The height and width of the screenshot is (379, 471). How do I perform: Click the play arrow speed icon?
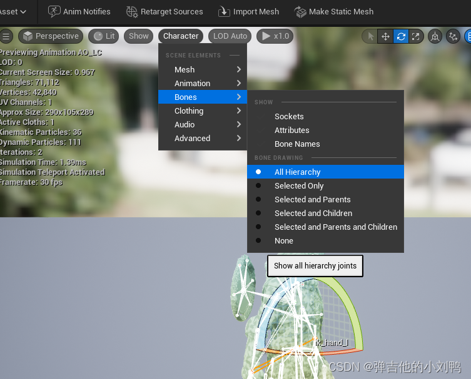[266, 36]
